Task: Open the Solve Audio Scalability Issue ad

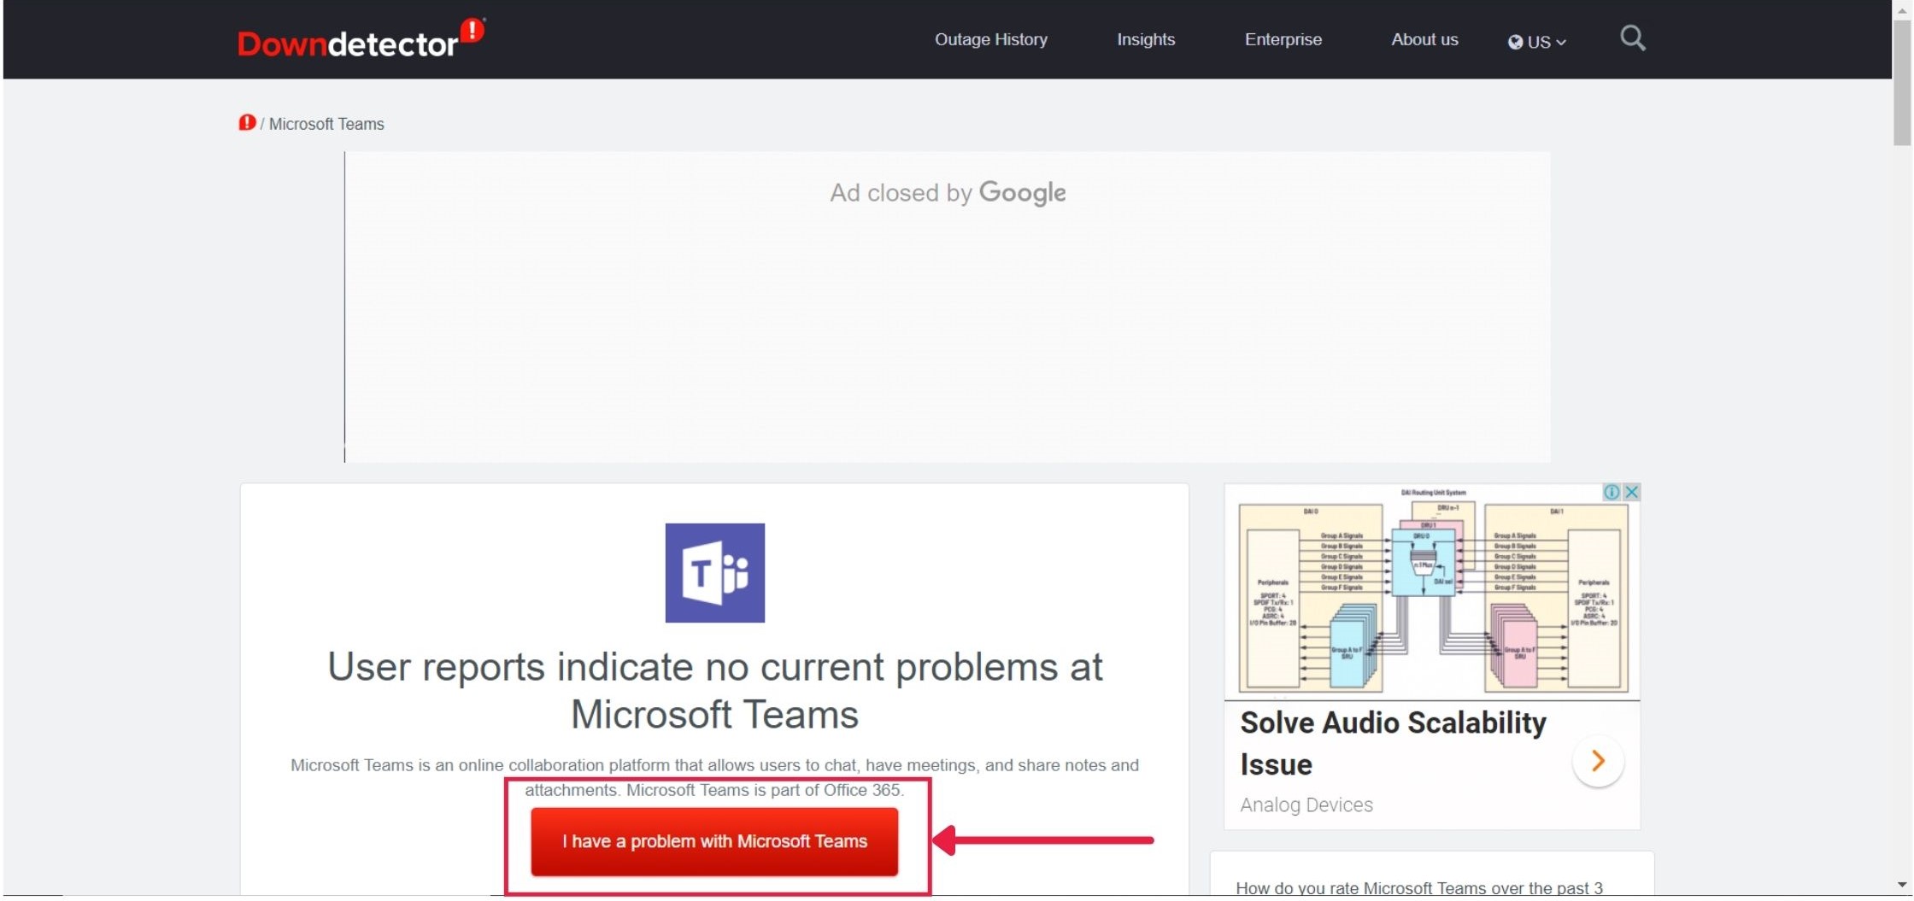Action: pos(1393,742)
